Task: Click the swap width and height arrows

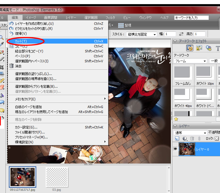Action: [x=181, y=34]
